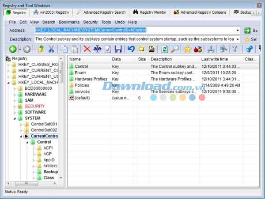Switch to the win2003: Registry tab
The image size is (265, 199).
pos(51,12)
